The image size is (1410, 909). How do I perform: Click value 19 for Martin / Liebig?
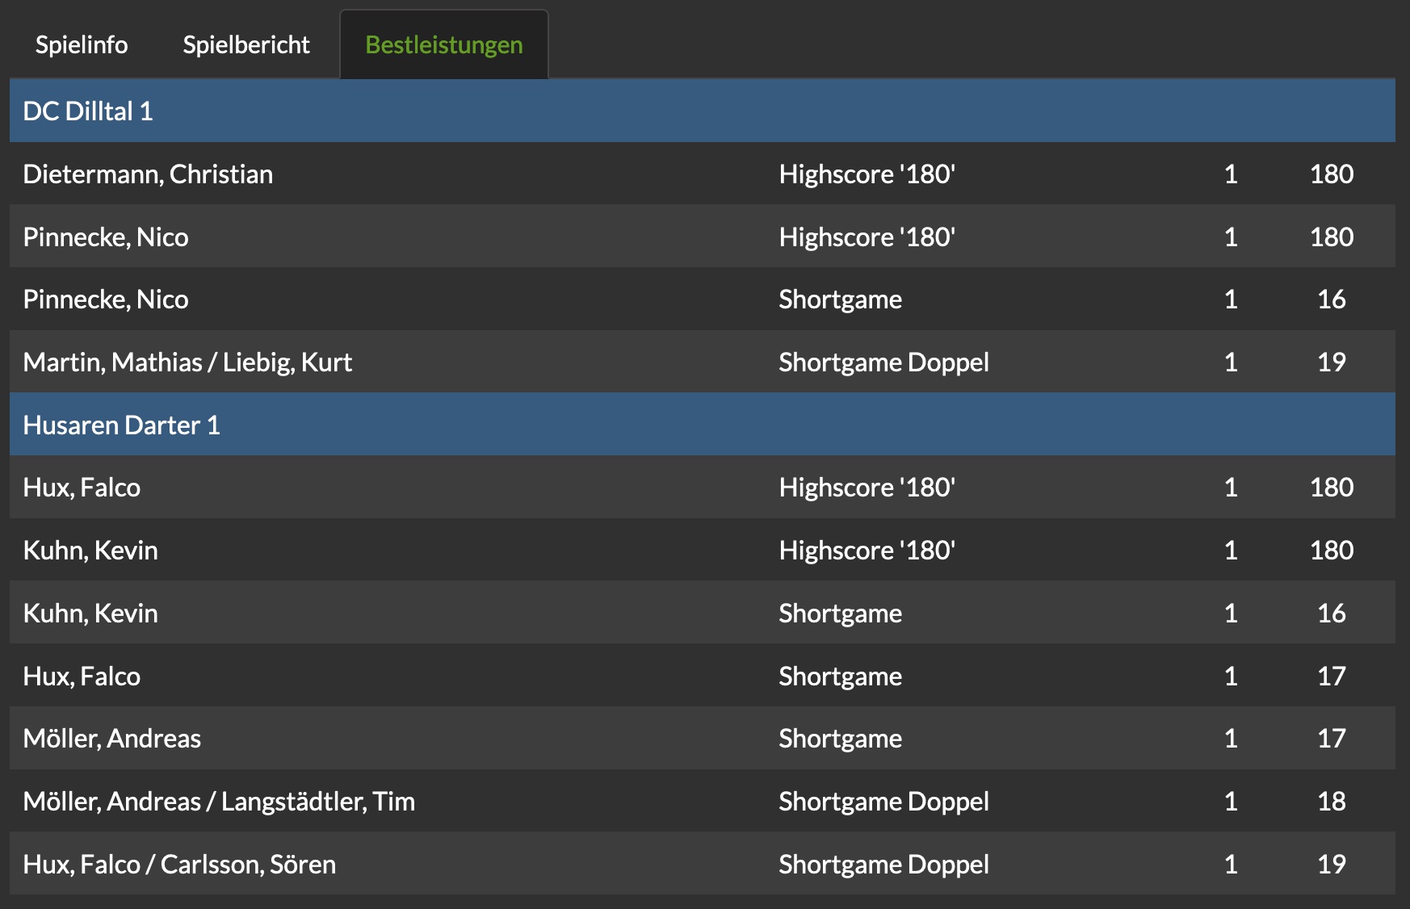tap(1332, 362)
